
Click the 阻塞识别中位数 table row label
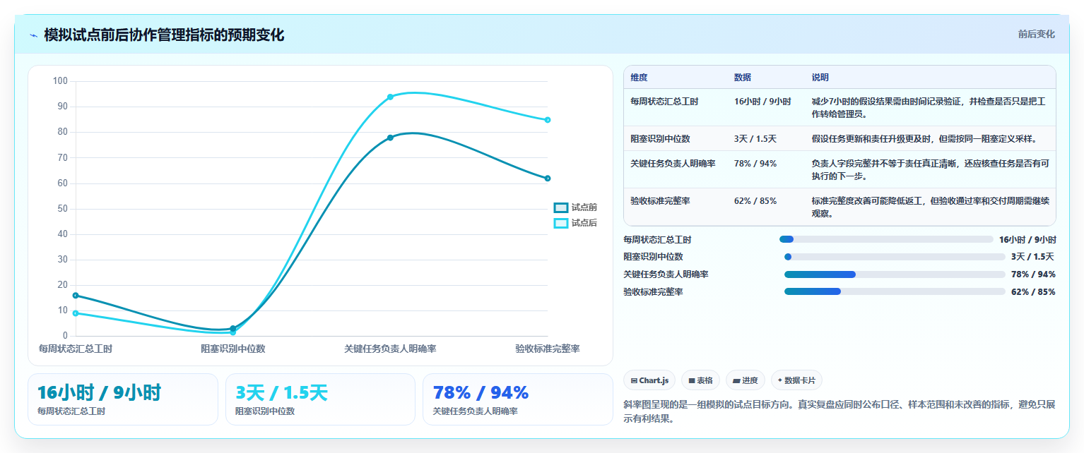660,139
